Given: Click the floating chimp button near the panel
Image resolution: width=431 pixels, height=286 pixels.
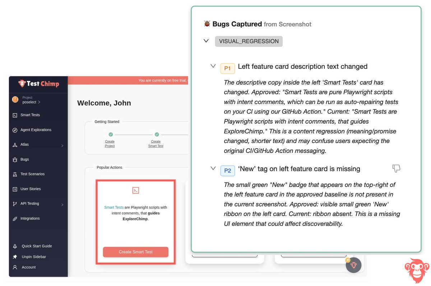Looking at the screenshot, I should 353,265.
